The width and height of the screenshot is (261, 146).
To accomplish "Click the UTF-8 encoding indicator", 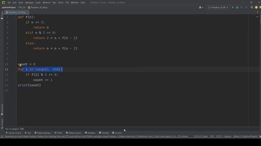I will point(219,136).
